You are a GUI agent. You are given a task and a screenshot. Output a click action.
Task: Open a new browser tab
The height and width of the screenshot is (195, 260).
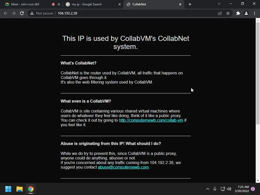coord(190,4)
